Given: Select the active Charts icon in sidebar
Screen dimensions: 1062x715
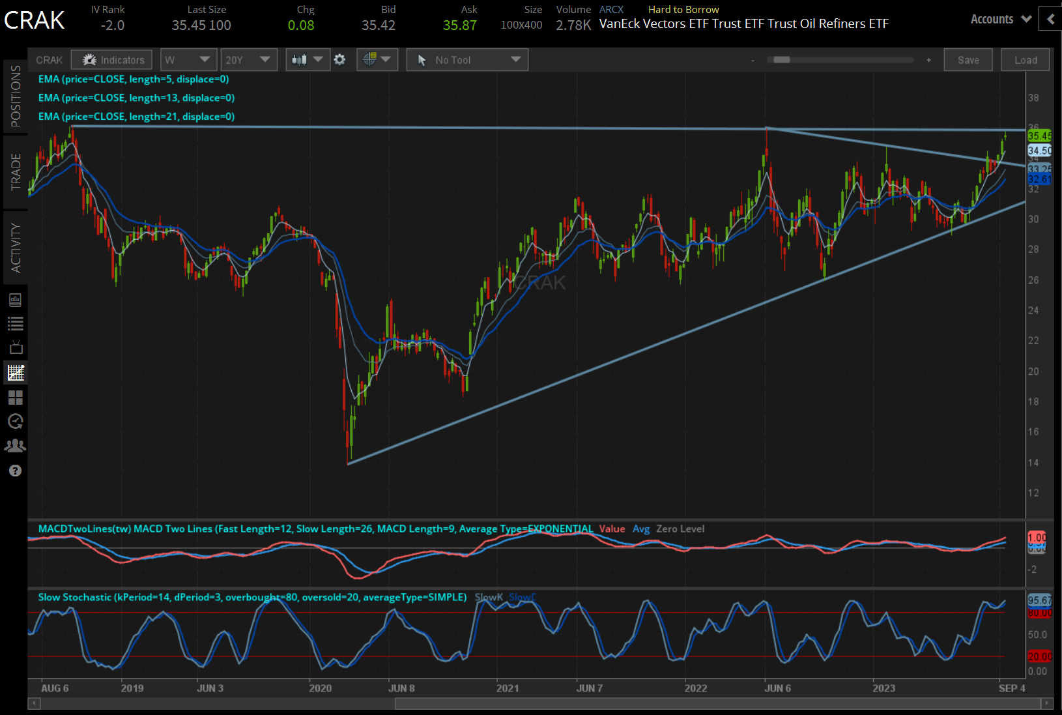Looking at the screenshot, I should tap(16, 372).
